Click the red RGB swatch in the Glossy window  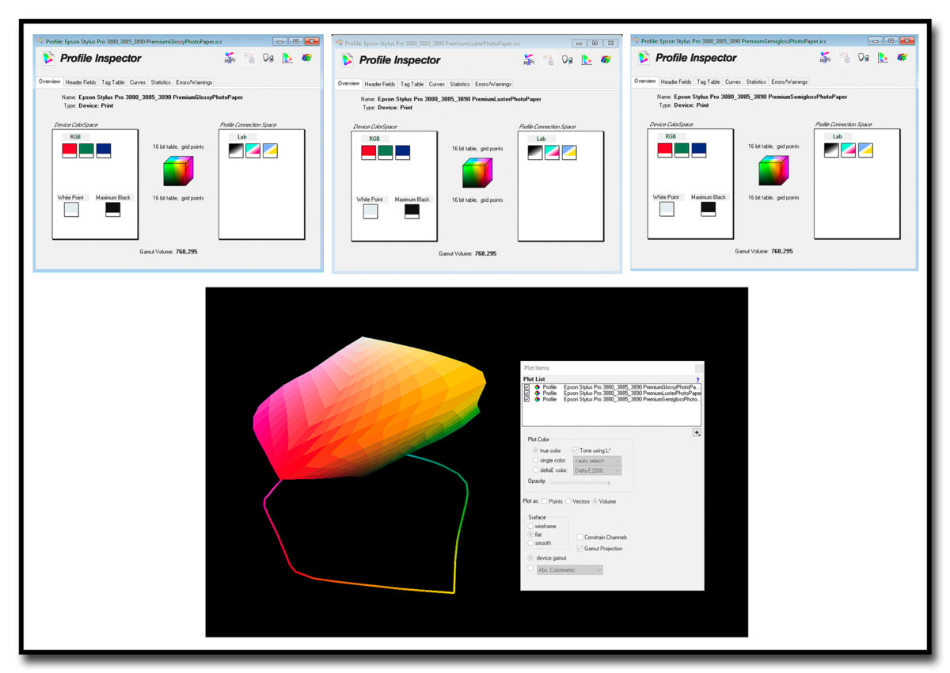point(70,150)
